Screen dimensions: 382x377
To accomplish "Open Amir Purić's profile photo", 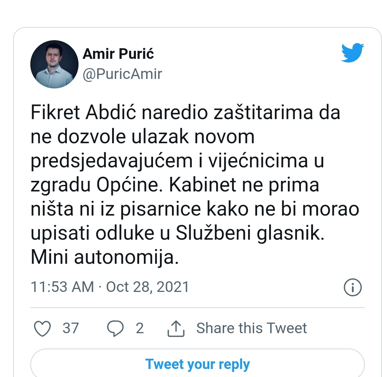I will click(x=54, y=64).
